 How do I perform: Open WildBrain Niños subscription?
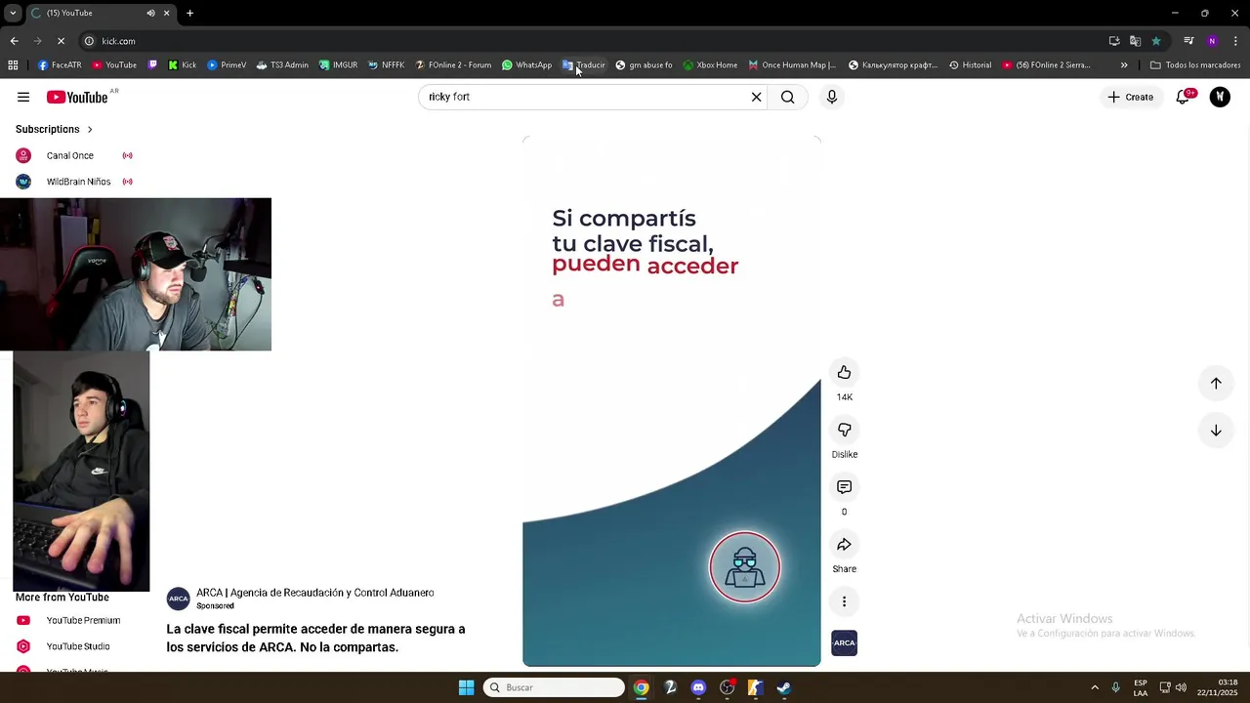click(x=74, y=182)
